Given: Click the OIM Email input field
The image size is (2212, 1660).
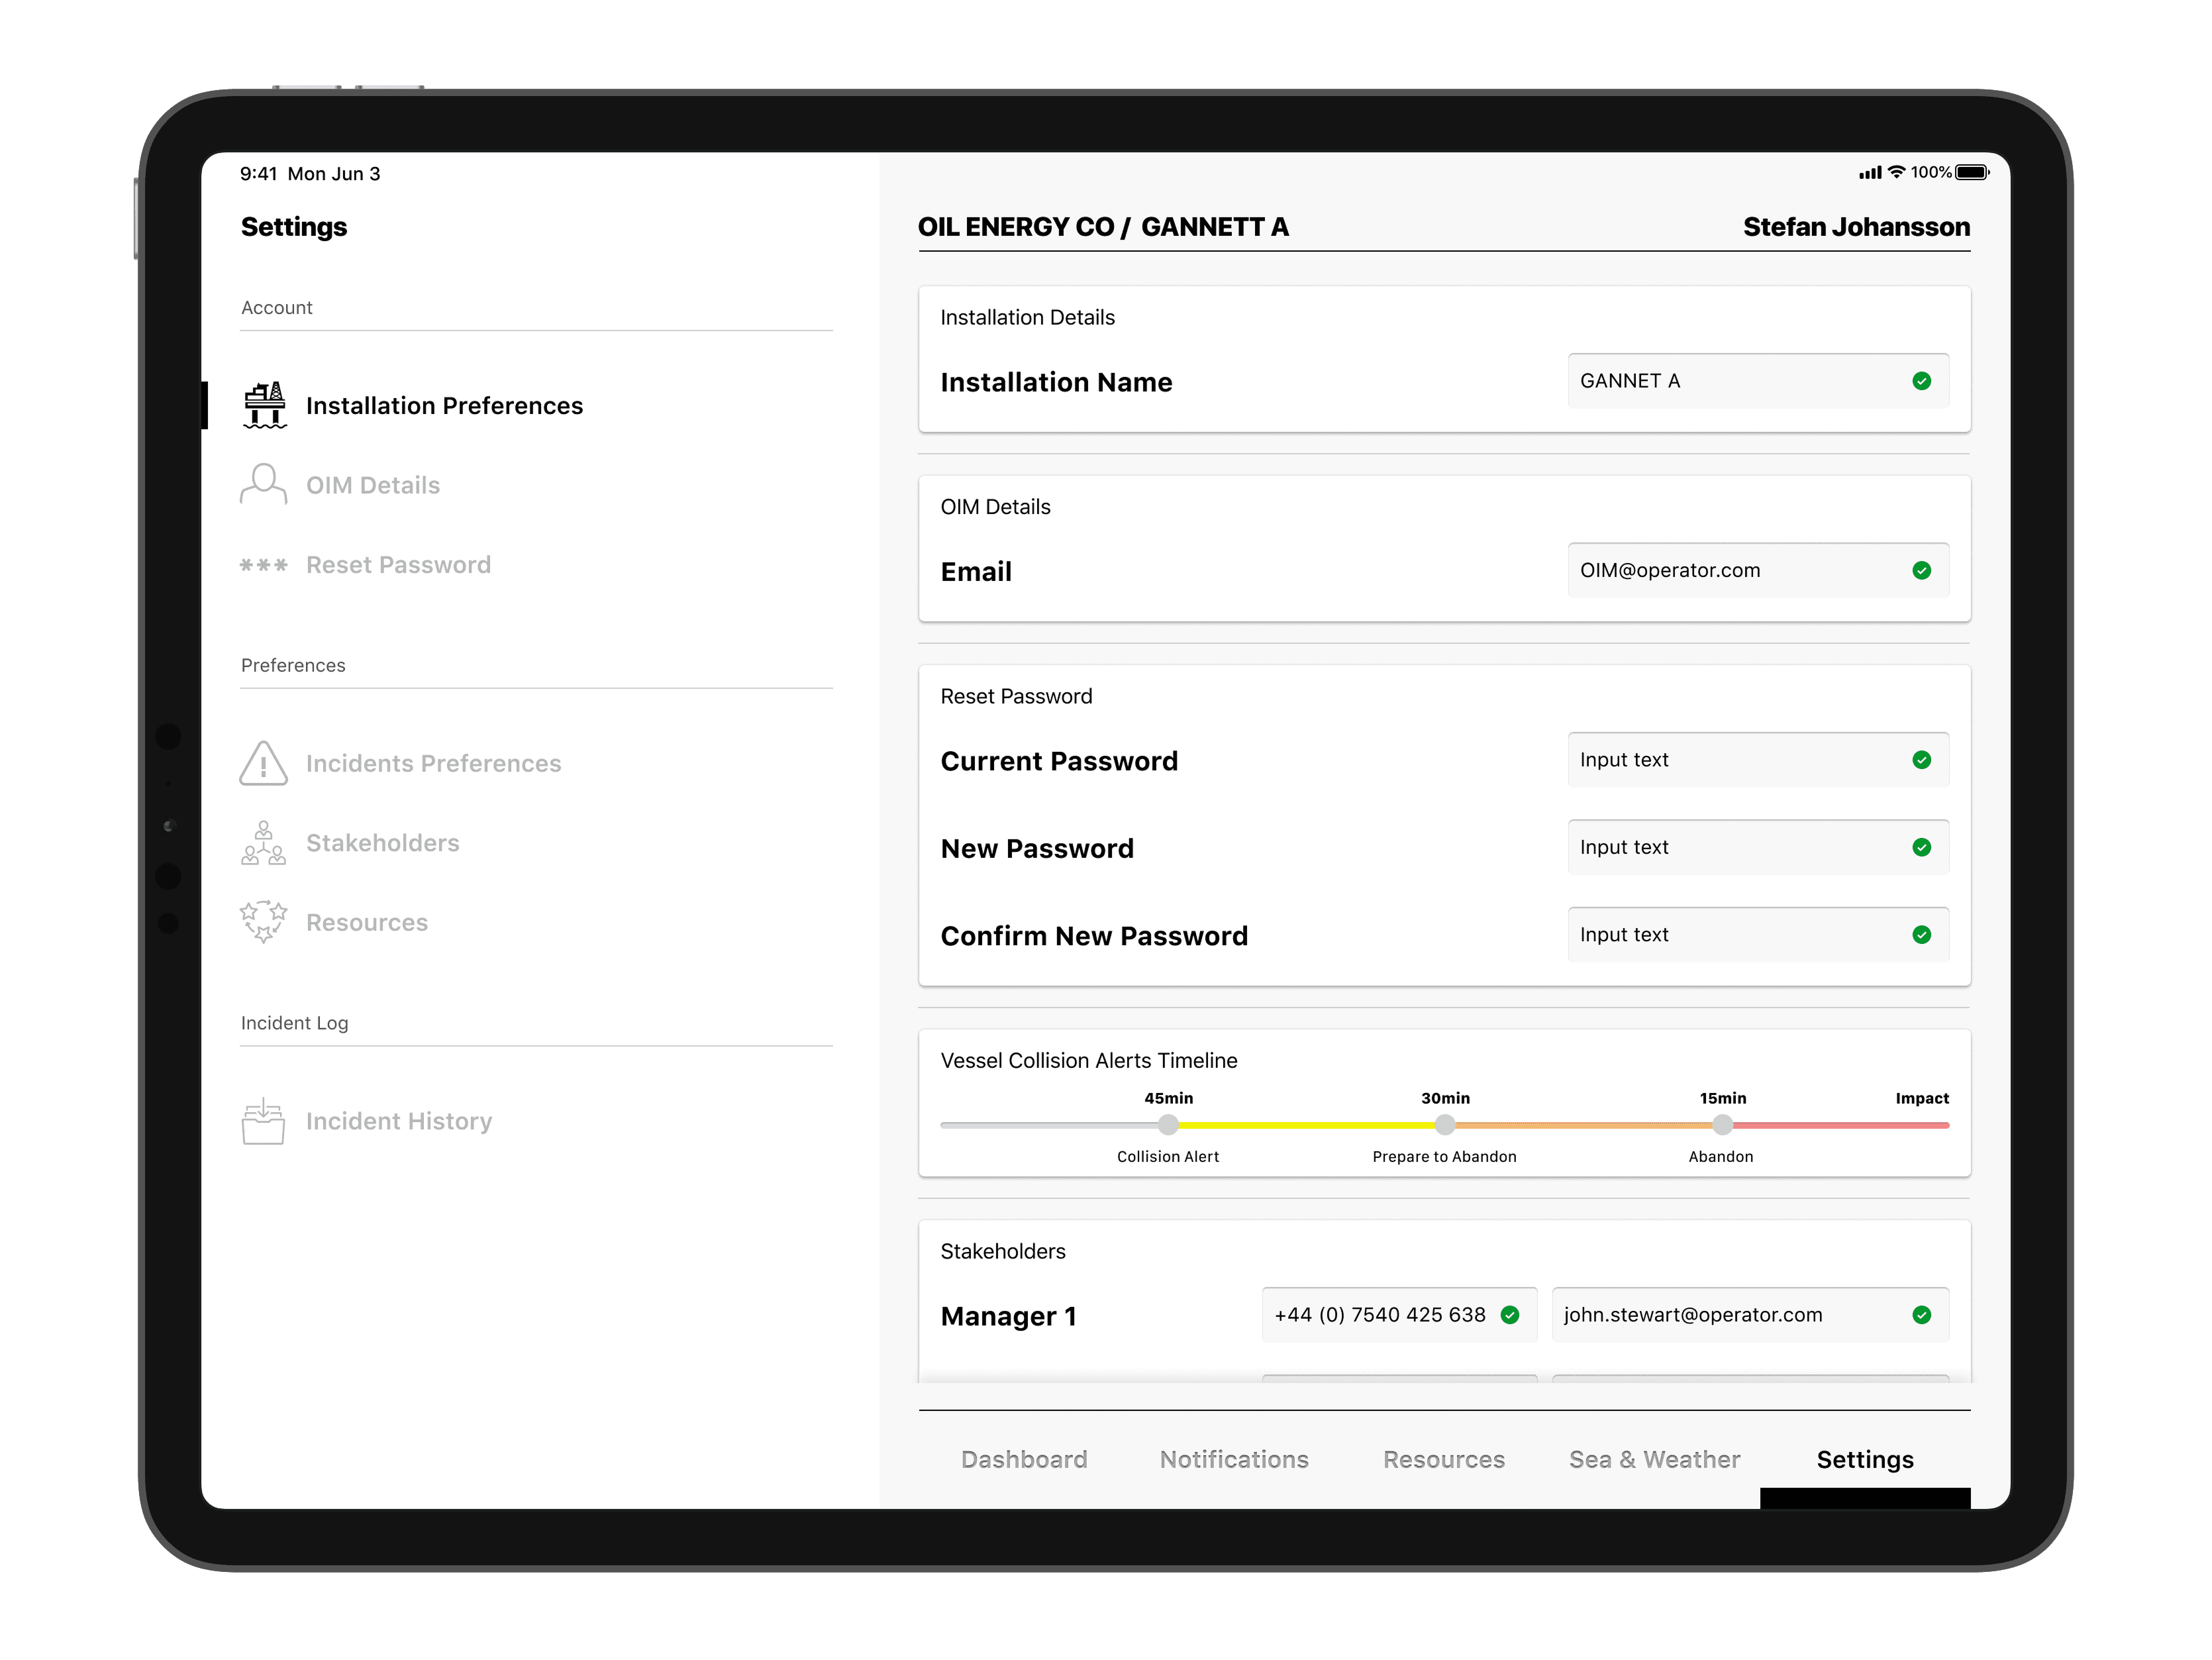Looking at the screenshot, I should tap(1740, 570).
